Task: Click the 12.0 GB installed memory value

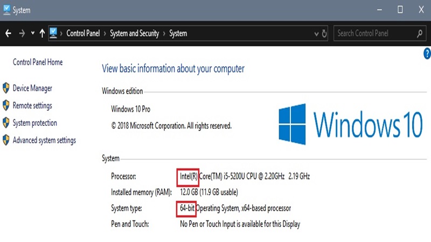Action: tap(209, 192)
